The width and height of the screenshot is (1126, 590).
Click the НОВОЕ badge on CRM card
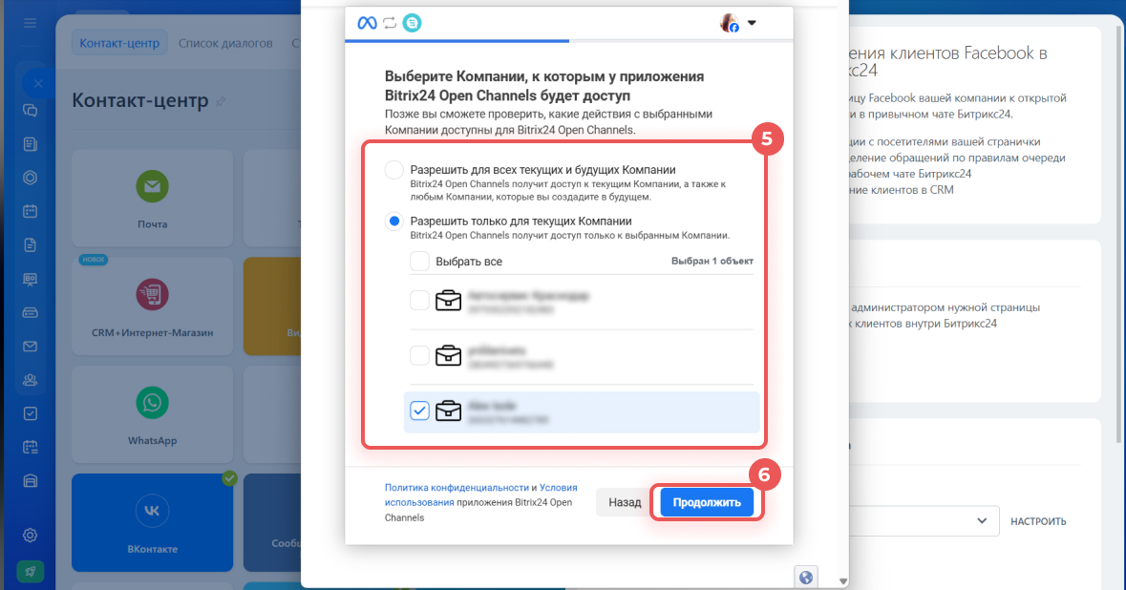[94, 260]
